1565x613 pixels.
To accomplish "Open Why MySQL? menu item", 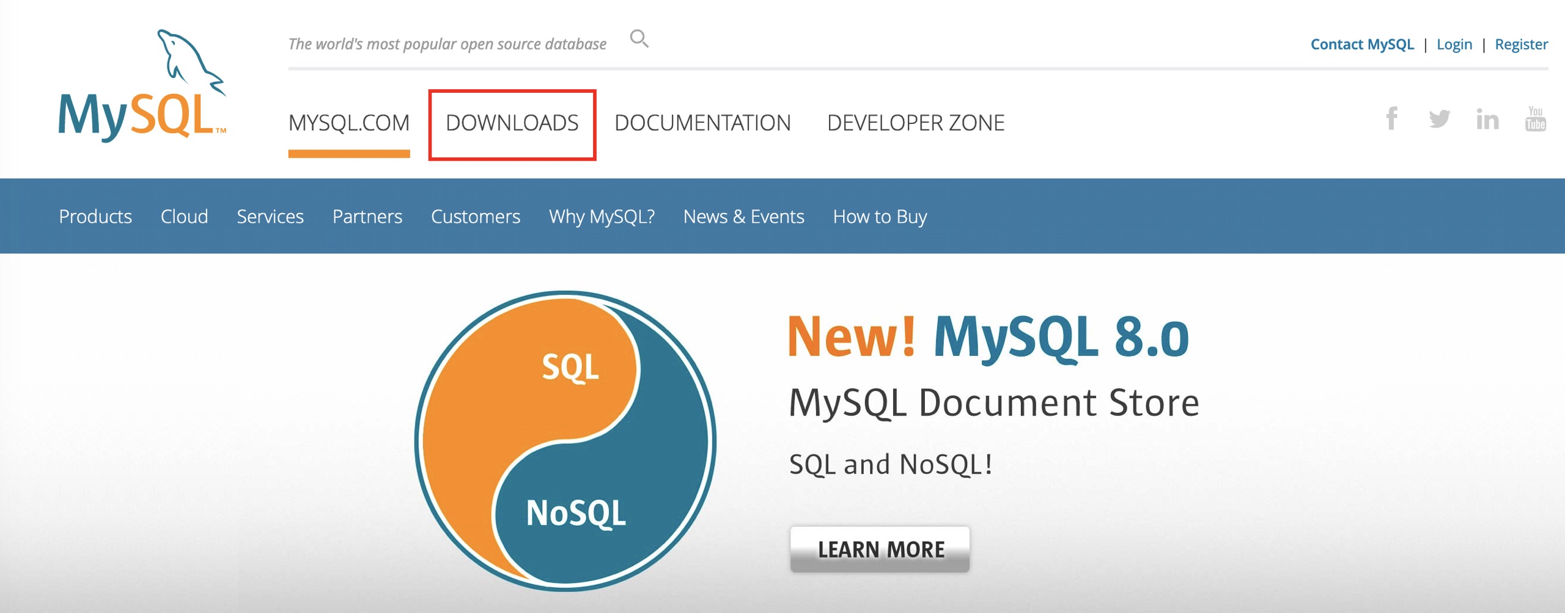I will [602, 217].
